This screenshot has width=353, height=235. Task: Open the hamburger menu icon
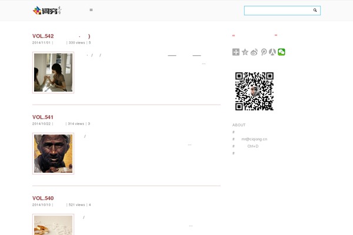click(x=91, y=10)
